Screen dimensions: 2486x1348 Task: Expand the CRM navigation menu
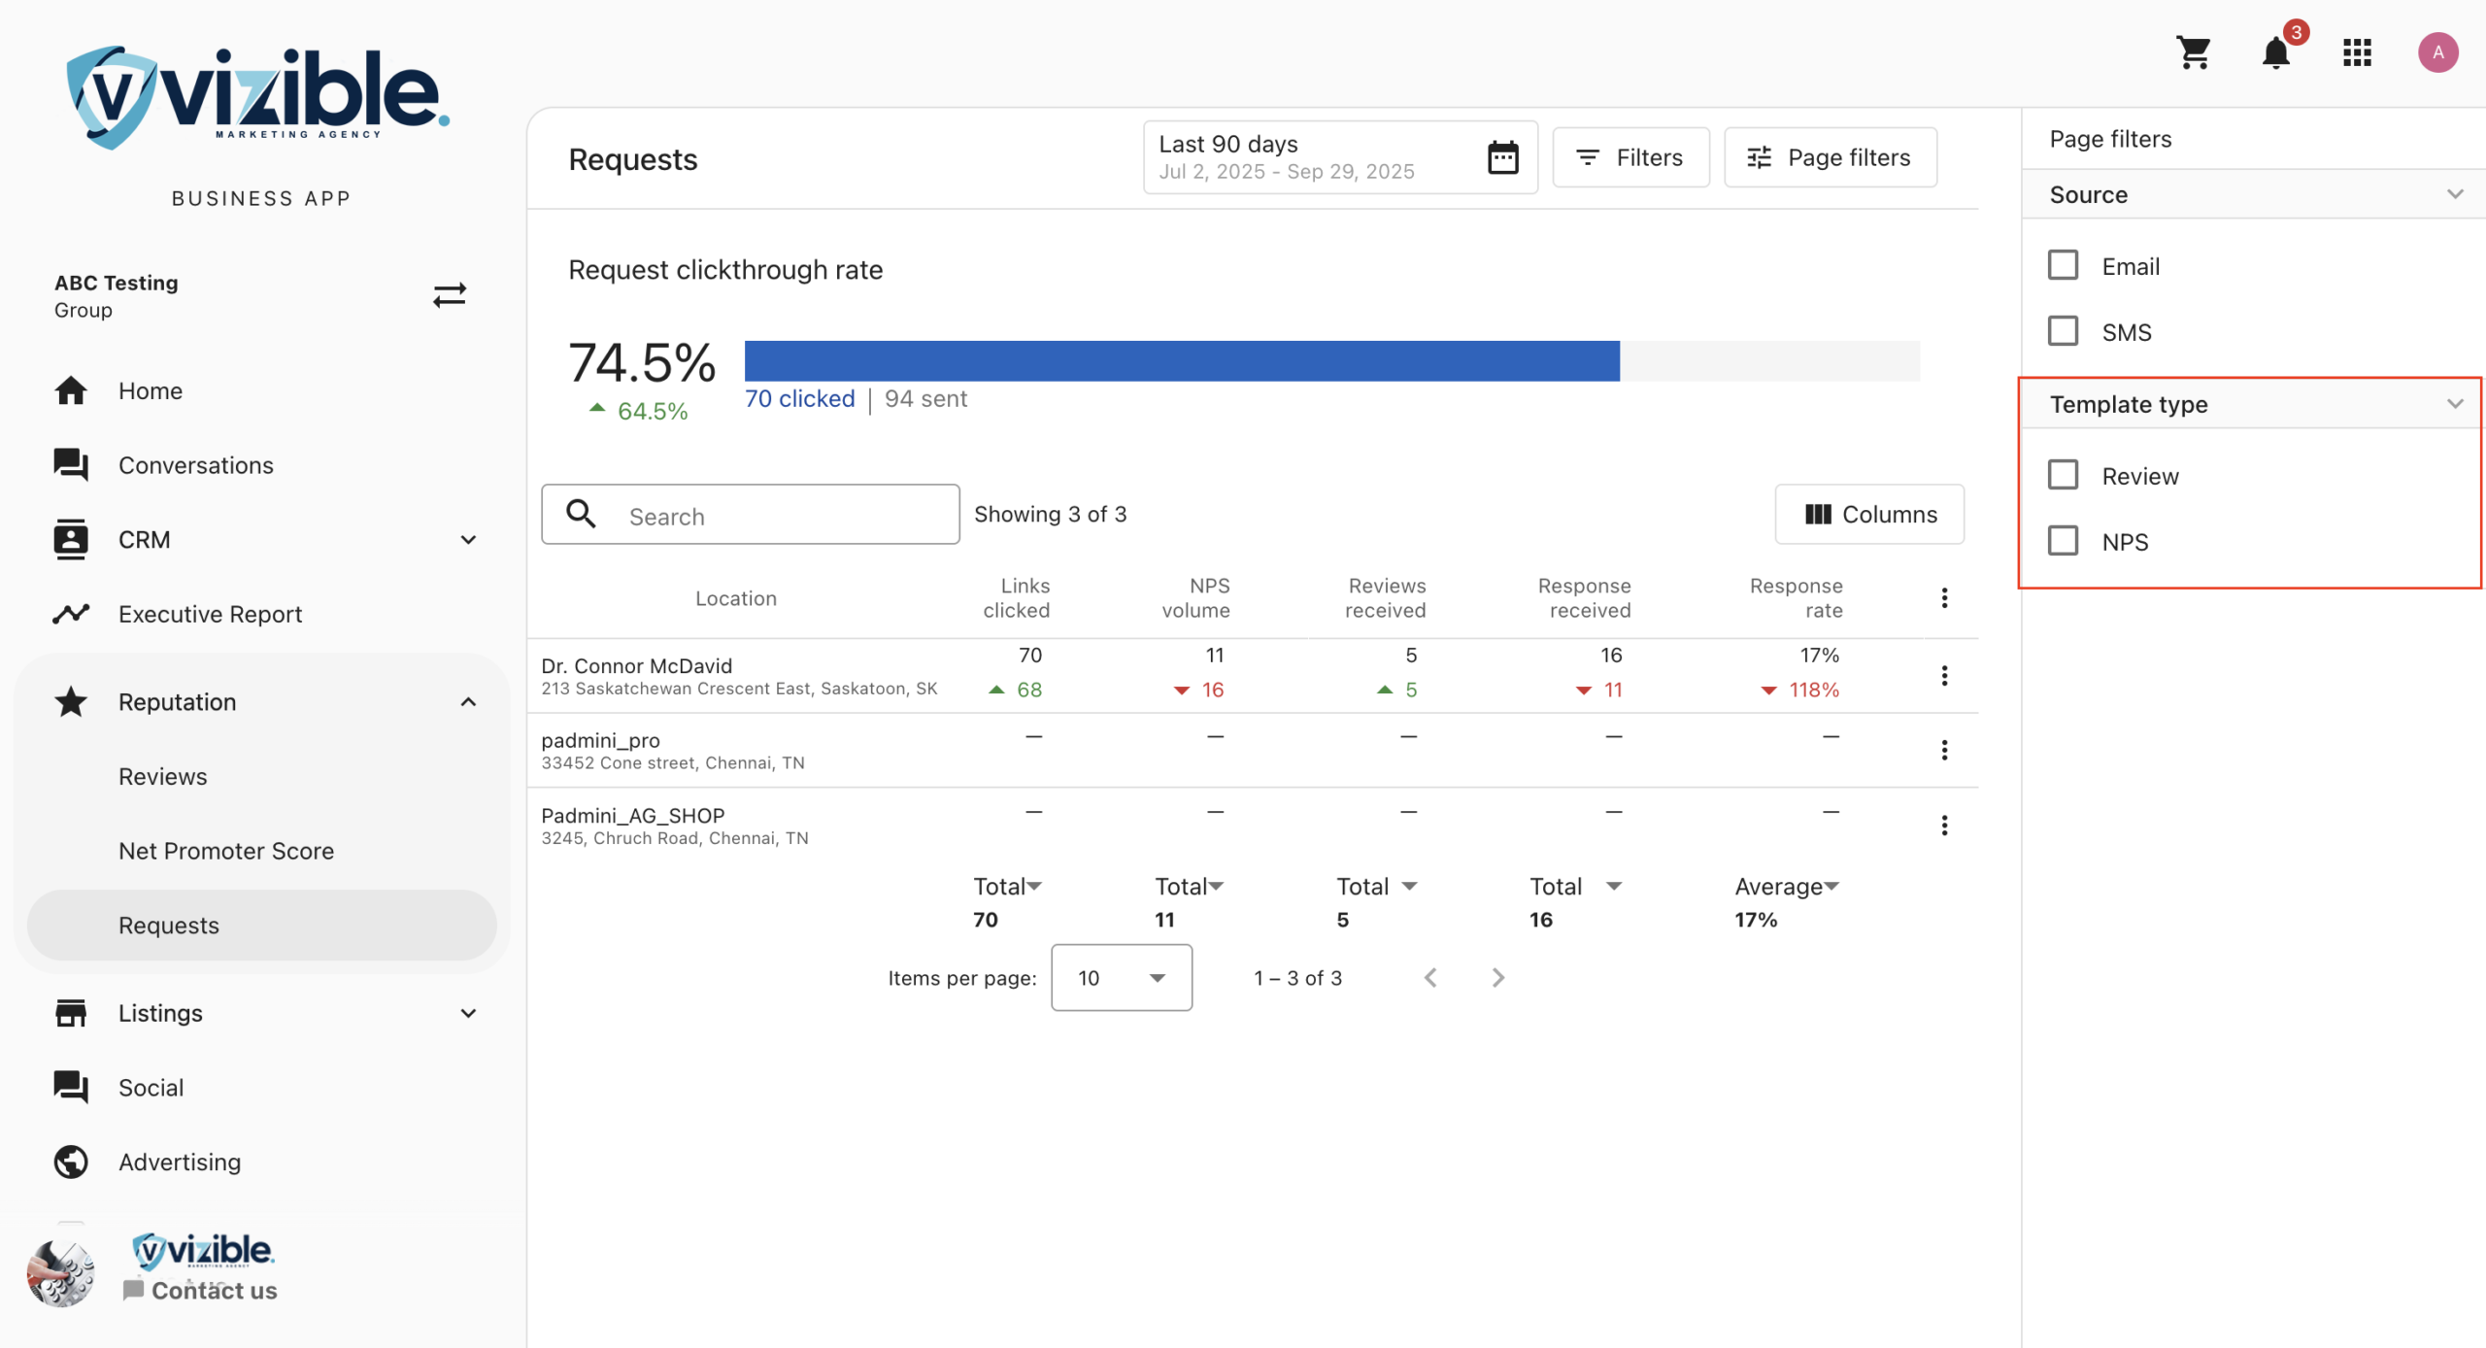[x=468, y=540]
